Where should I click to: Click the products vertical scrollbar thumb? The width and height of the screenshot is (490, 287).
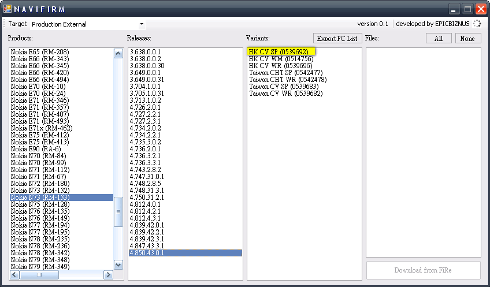click(118, 212)
